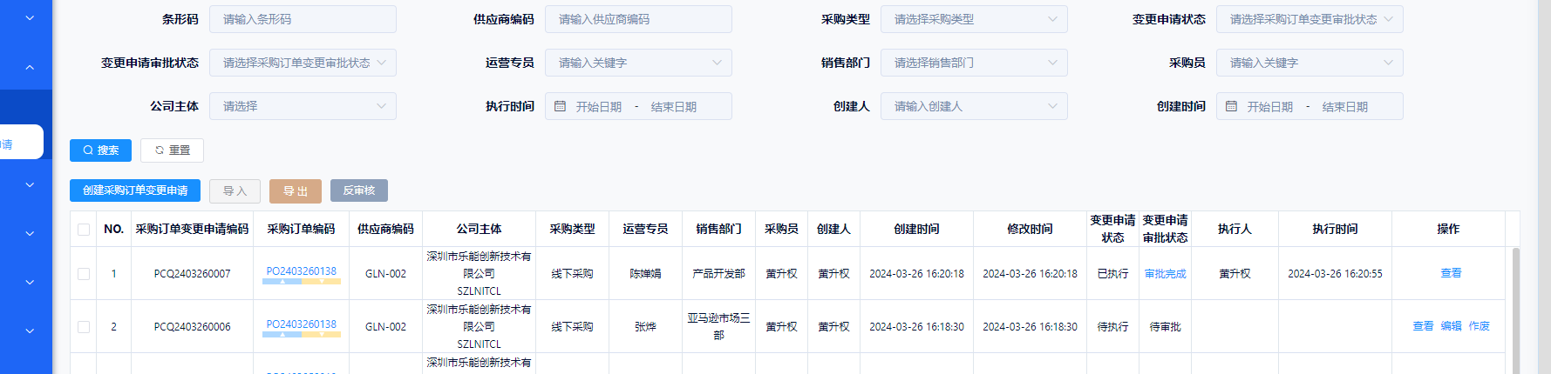Viewport: 1551px width, 374px height.
Task: Expand the bottom sidebar chevron
Action: tap(30, 331)
